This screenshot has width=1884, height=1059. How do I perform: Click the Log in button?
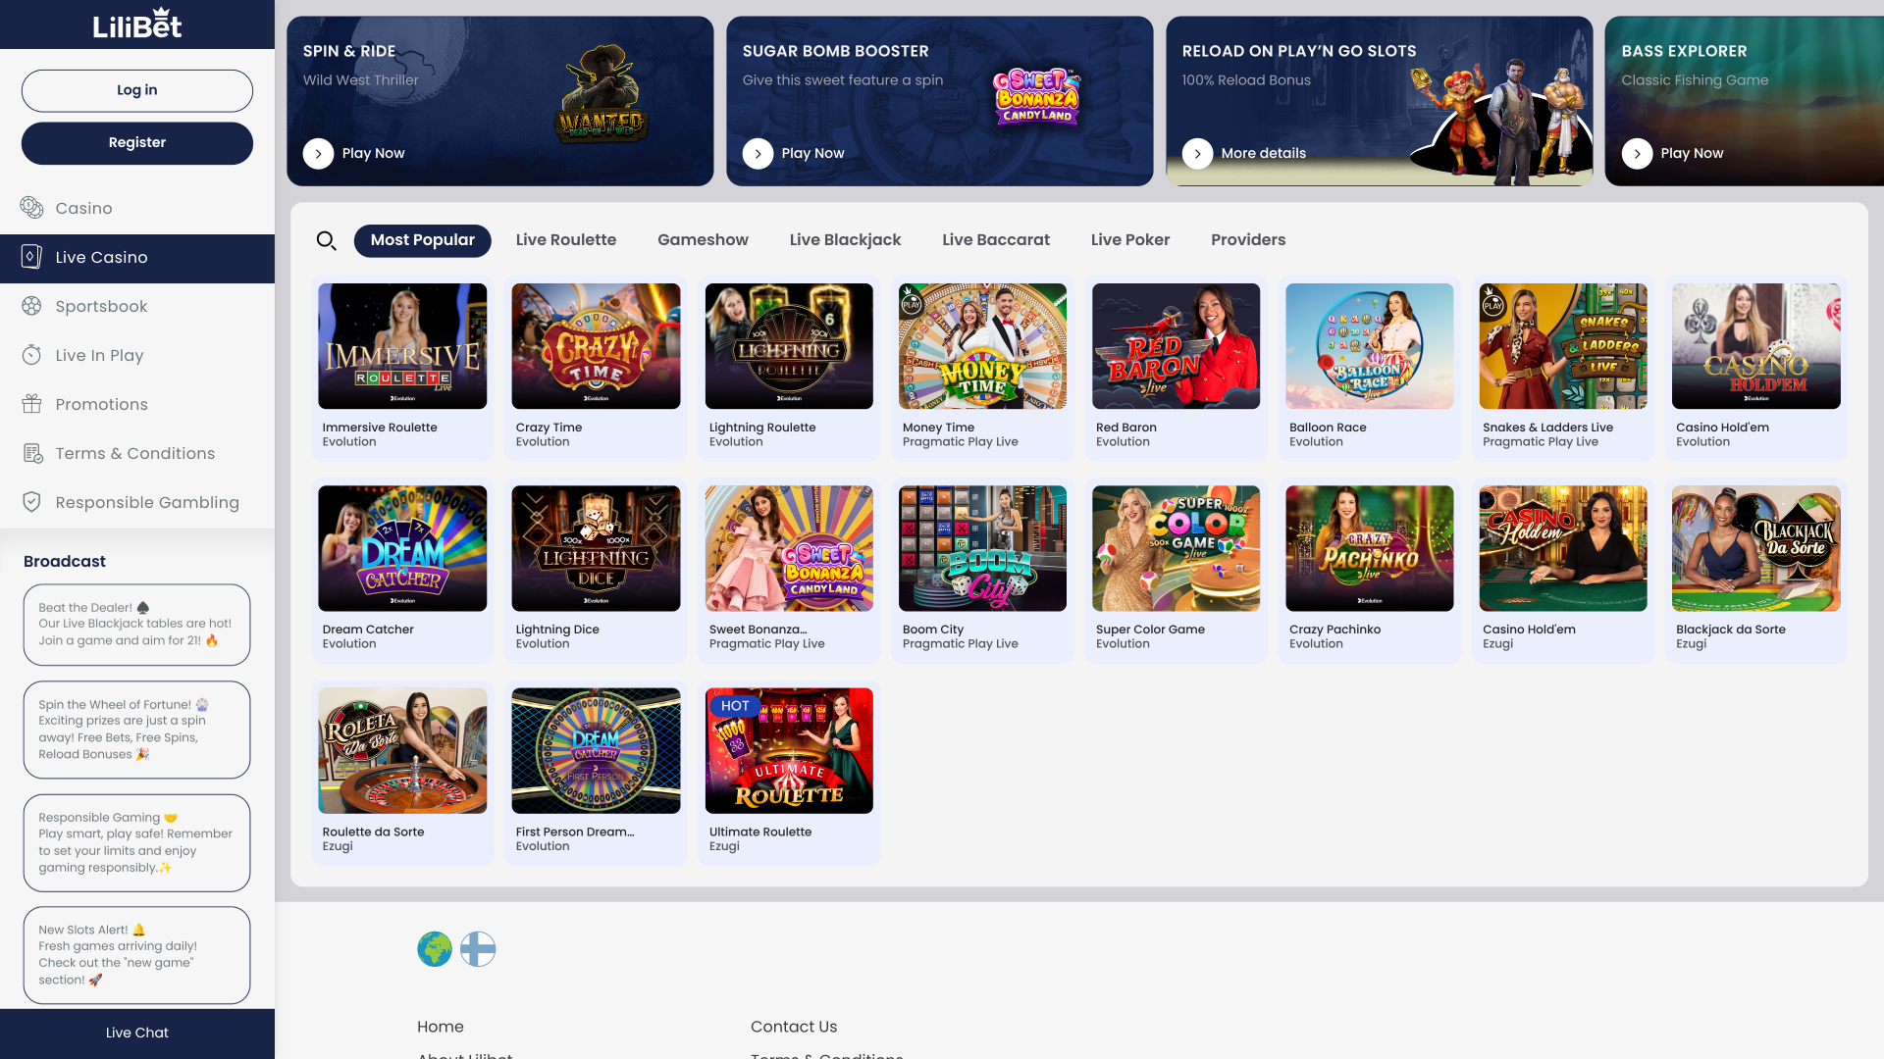pos(136,90)
